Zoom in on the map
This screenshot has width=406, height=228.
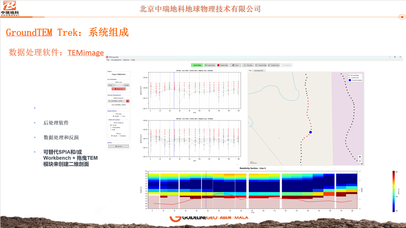360,157
